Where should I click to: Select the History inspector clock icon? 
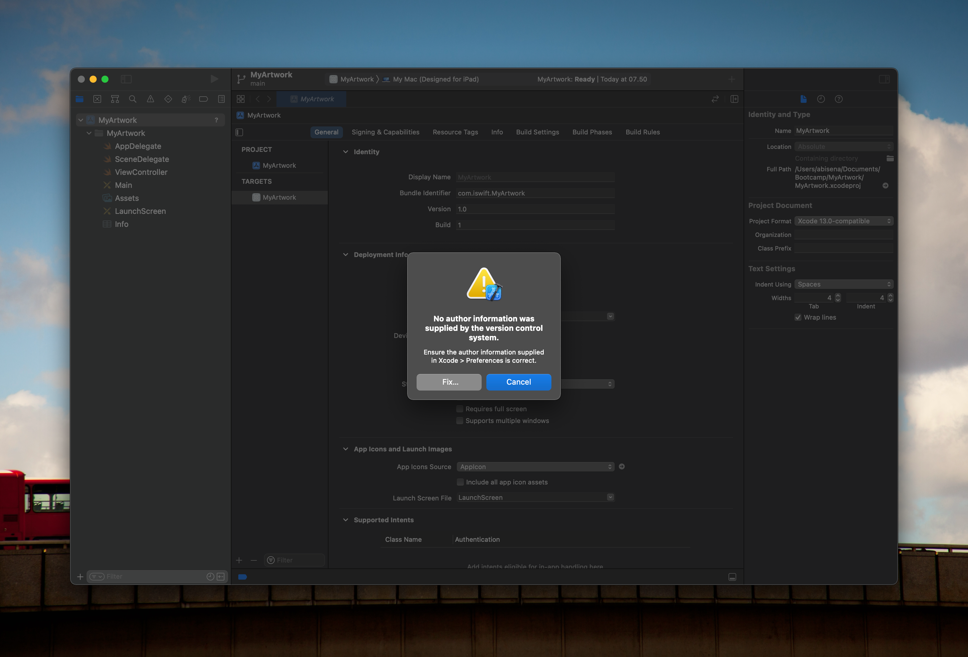[x=821, y=99]
